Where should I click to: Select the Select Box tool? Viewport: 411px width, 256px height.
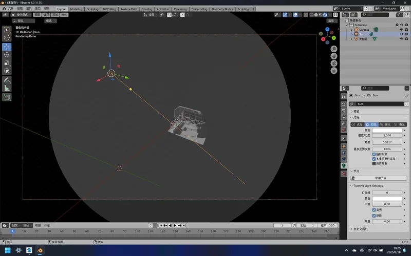[x=7, y=30]
